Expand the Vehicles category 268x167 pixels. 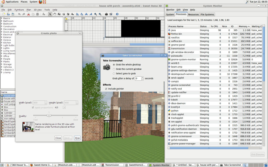pyautogui.click(x=2, y=67)
